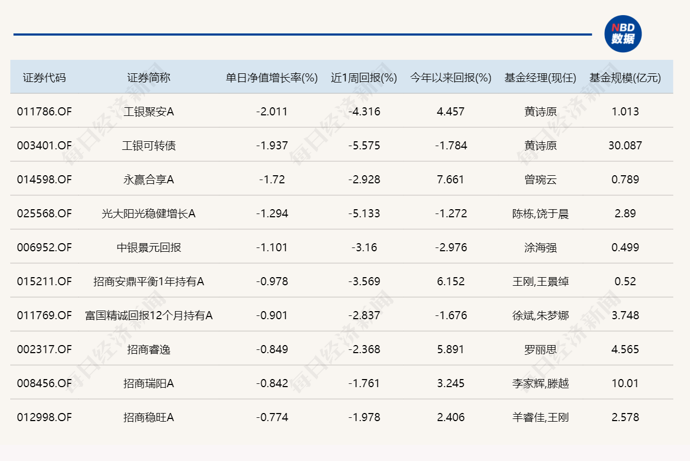Select fund code 014598.OF
690x461 pixels.
tap(44, 180)
